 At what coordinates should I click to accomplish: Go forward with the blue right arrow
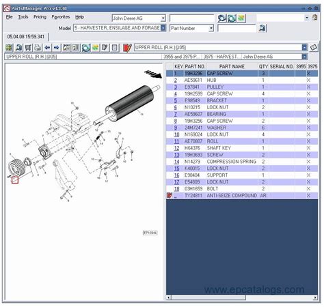[57, 48]
